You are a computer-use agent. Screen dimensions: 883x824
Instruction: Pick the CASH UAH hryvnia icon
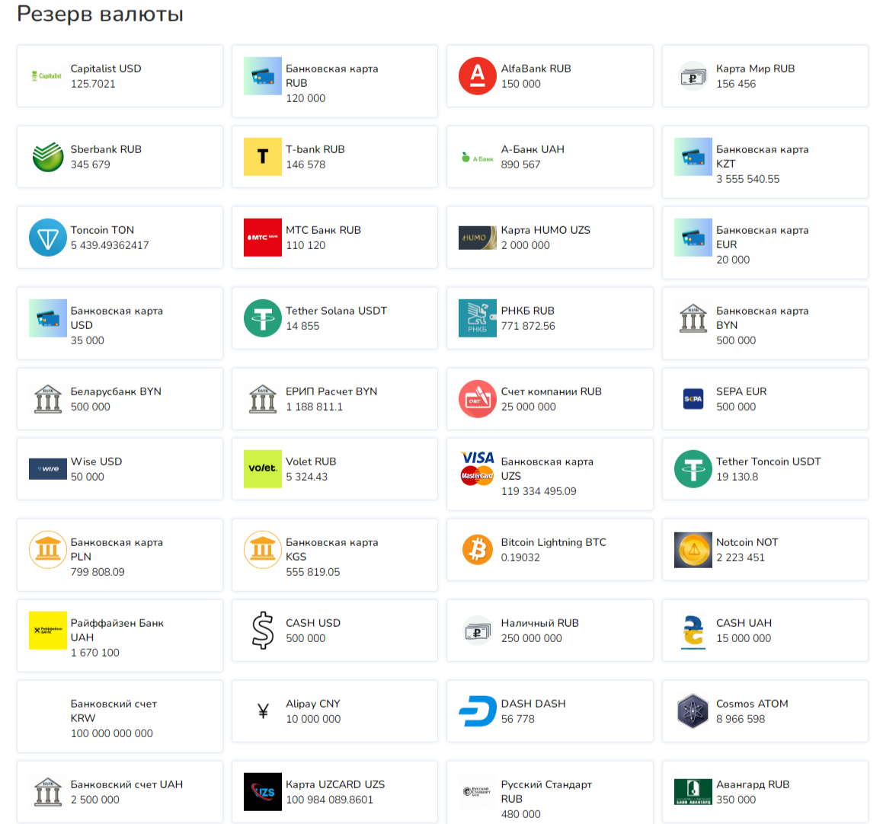point(693,631)
